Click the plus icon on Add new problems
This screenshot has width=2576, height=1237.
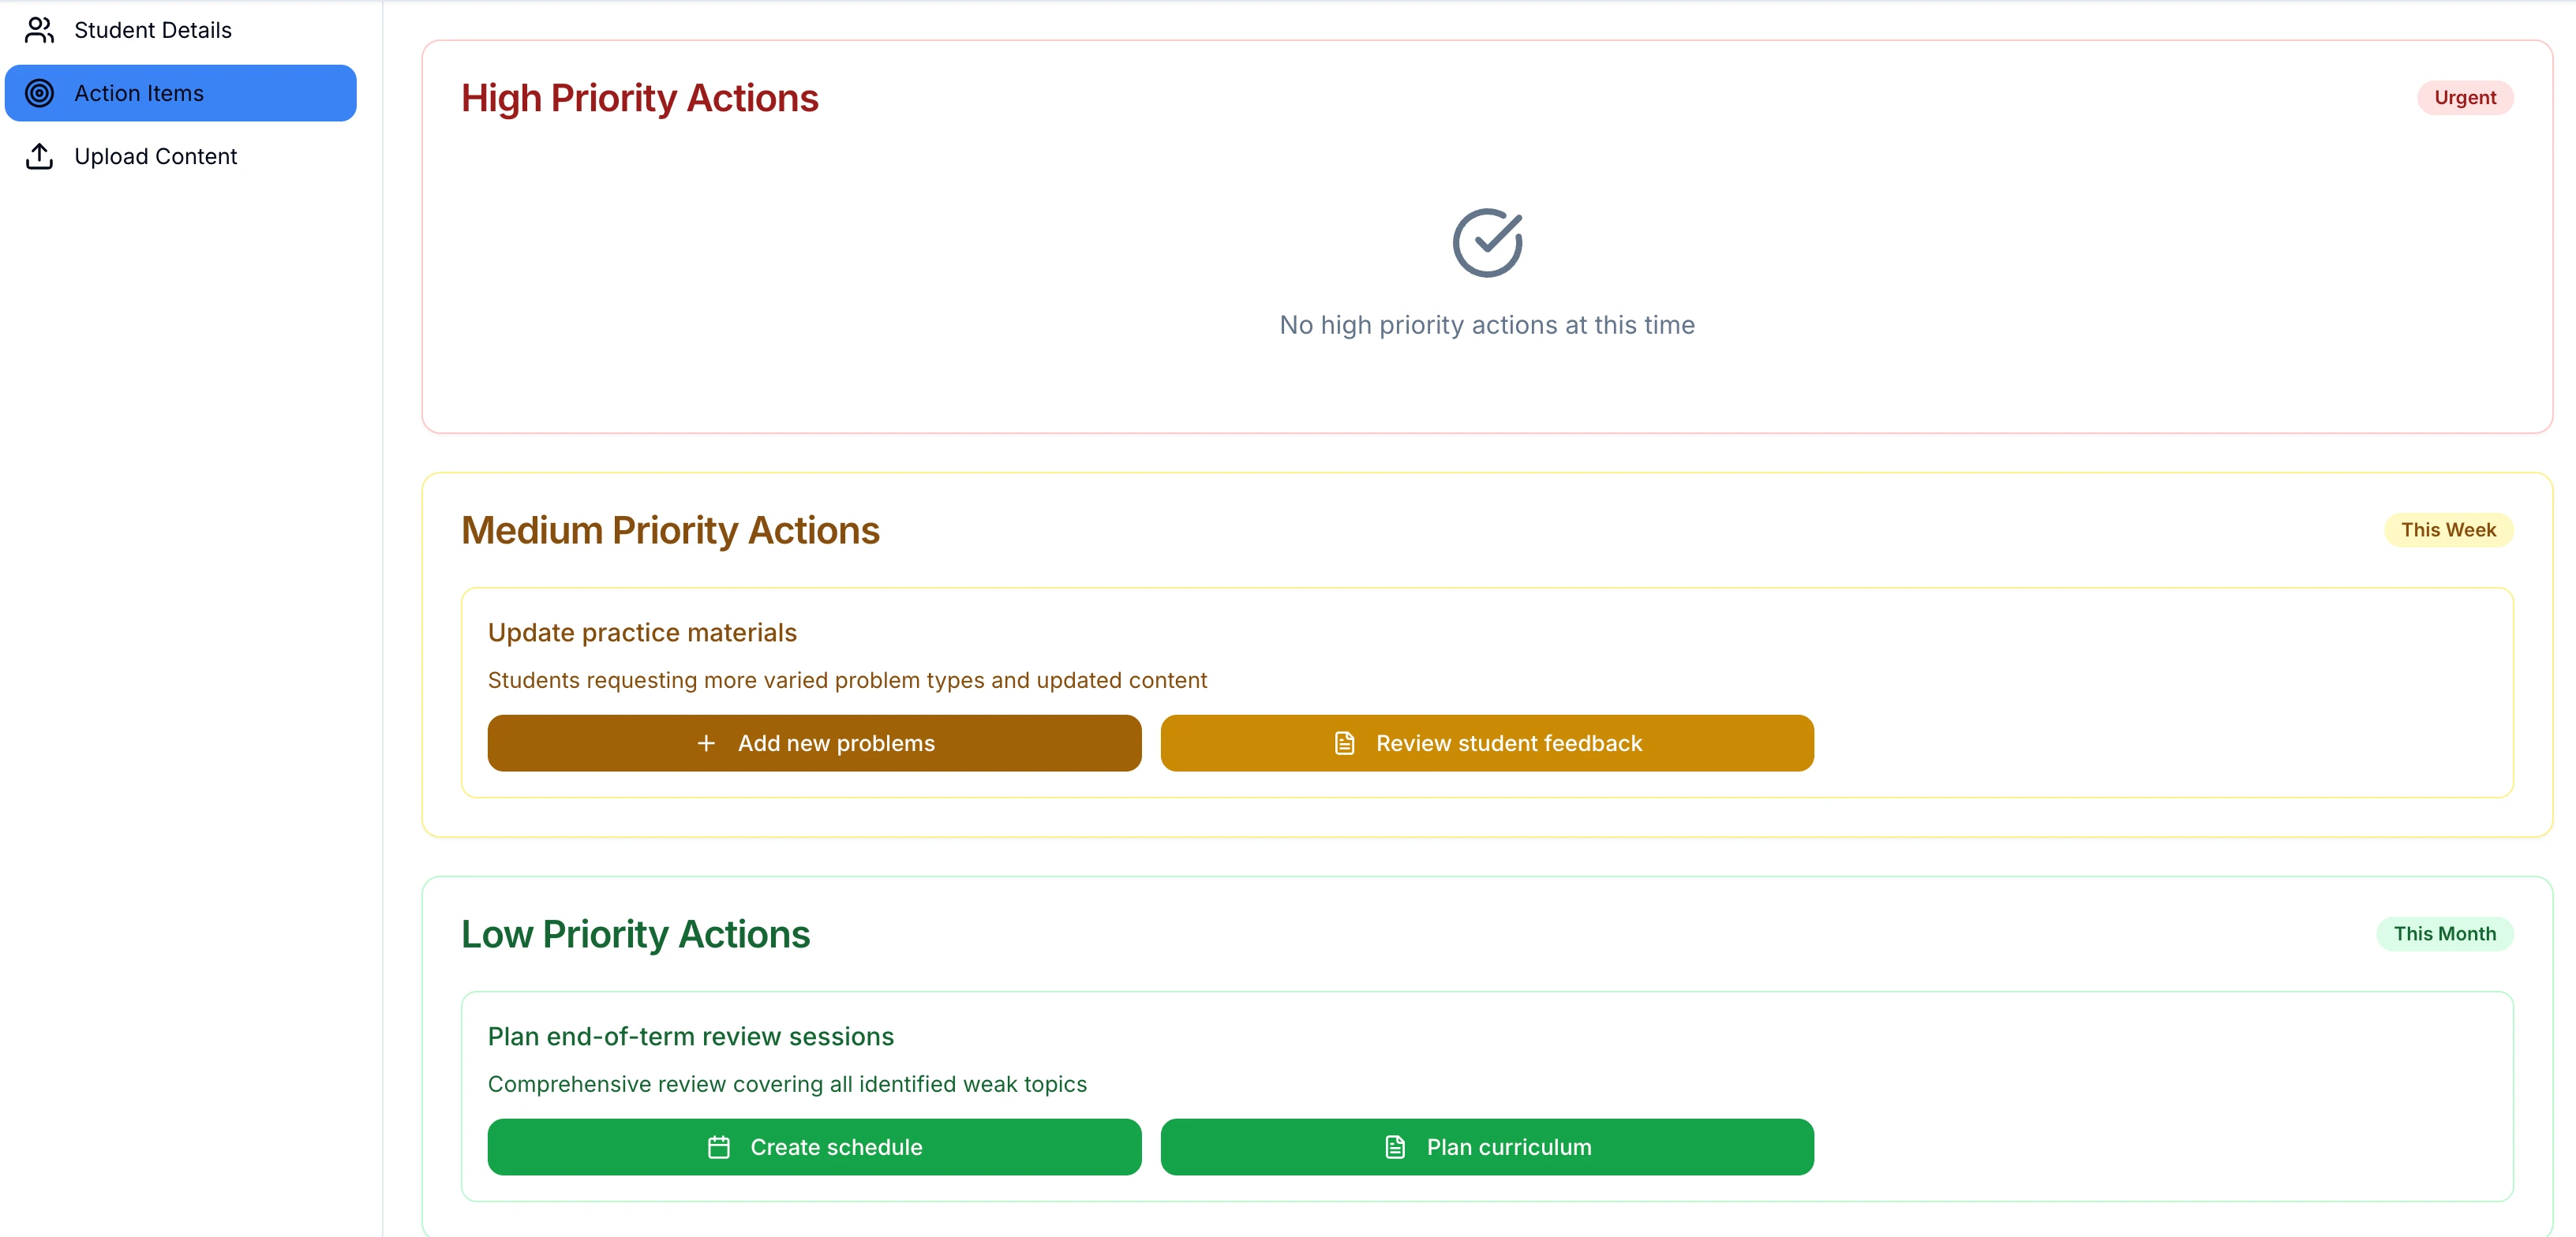pyautogui.click(x=706, y=743)
